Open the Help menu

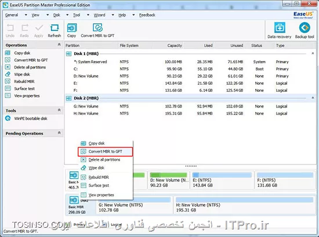point(122,15)
